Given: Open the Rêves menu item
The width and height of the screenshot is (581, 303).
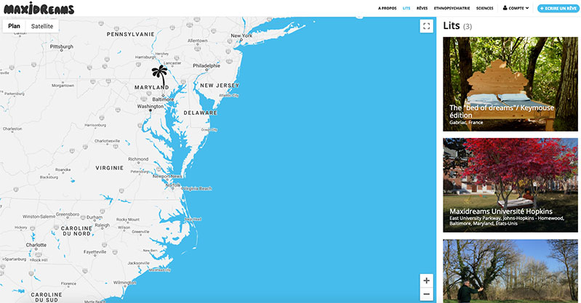Looking at the screenshot, I should 422,8.
